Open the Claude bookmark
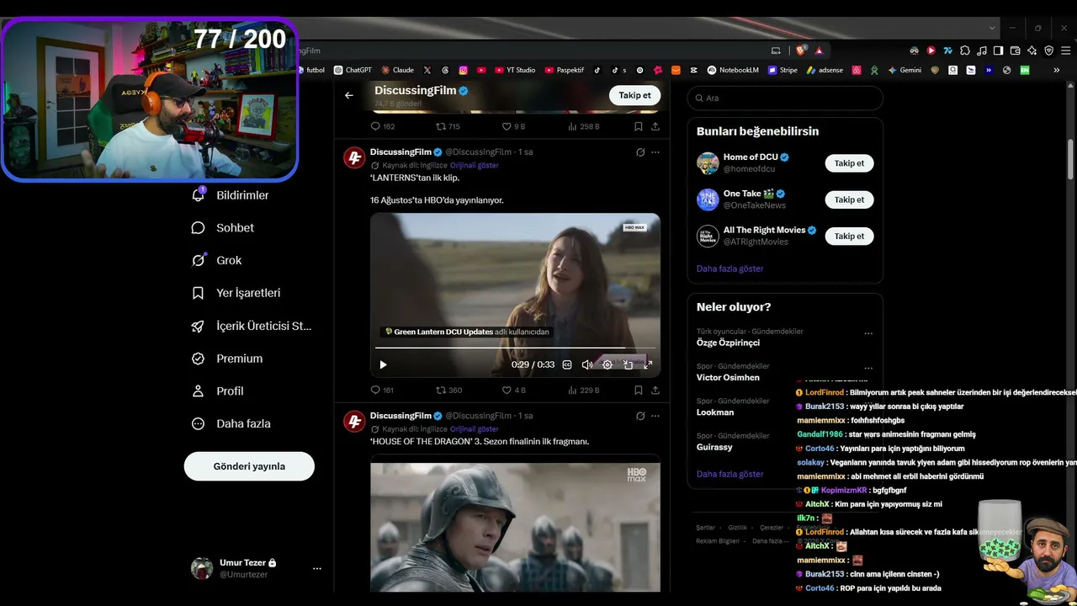 click(397, 70)
